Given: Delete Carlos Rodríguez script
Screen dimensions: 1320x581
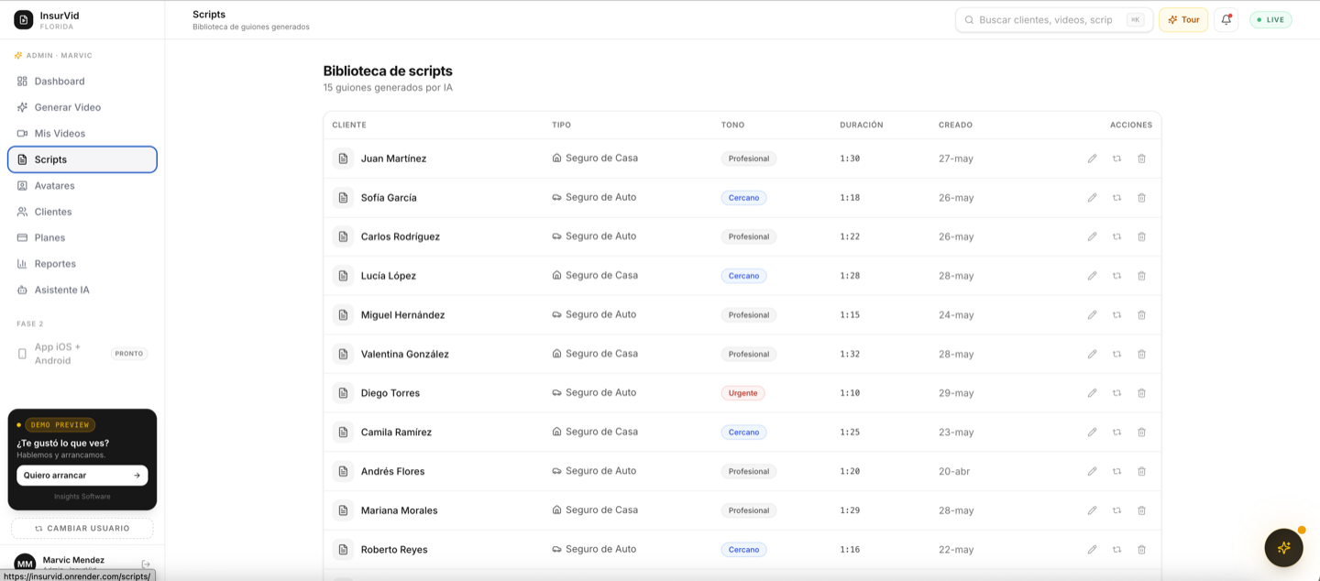Looking at the screenshot, I should 1141,236.
